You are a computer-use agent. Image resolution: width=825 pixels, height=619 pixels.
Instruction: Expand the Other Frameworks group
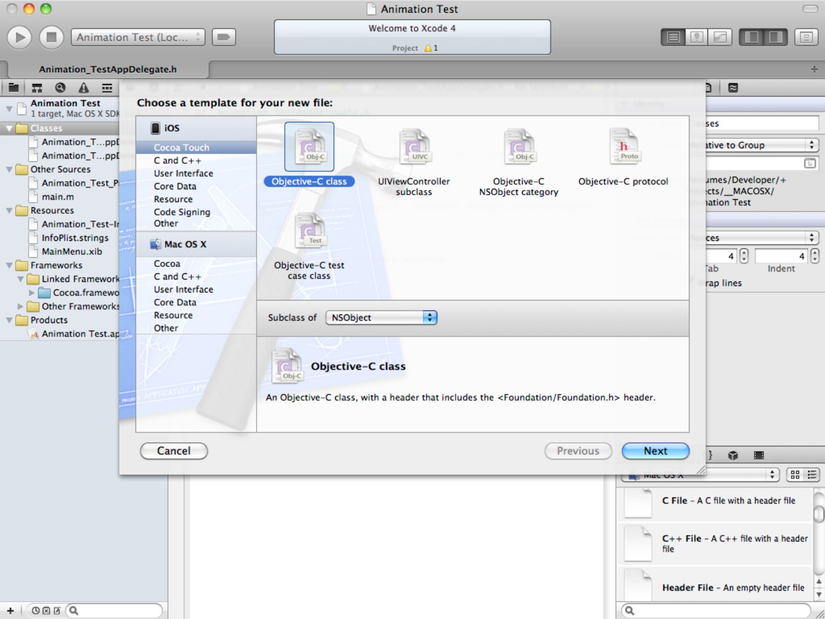point(21,306)
